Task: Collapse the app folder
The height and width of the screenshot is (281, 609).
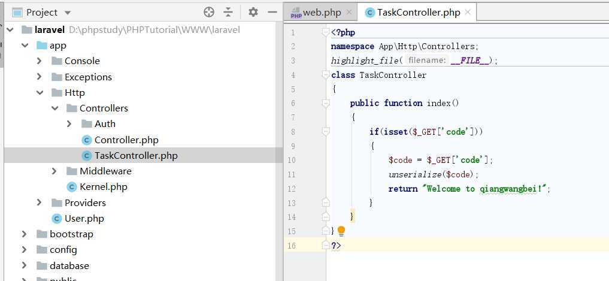Action: (x=25, y=46)
